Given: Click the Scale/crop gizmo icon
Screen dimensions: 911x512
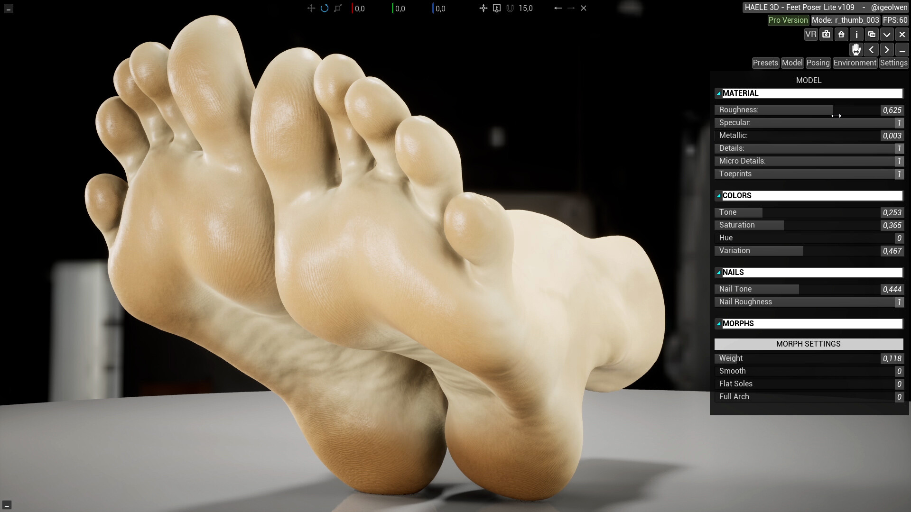Looking at the screenshot, I should [338, 8].
